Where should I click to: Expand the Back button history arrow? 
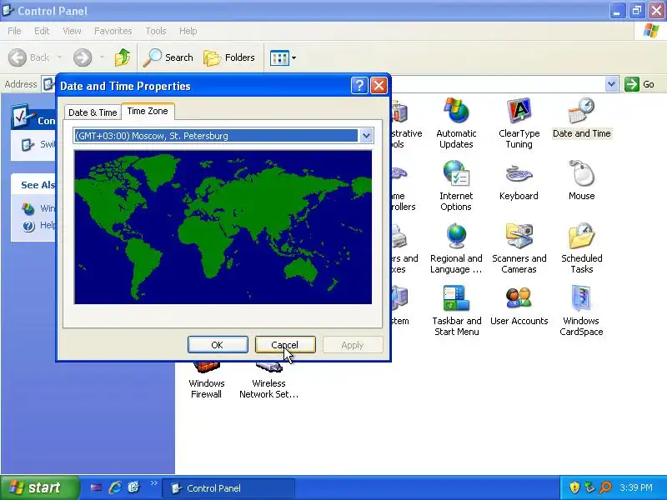(x=59, y=57)
